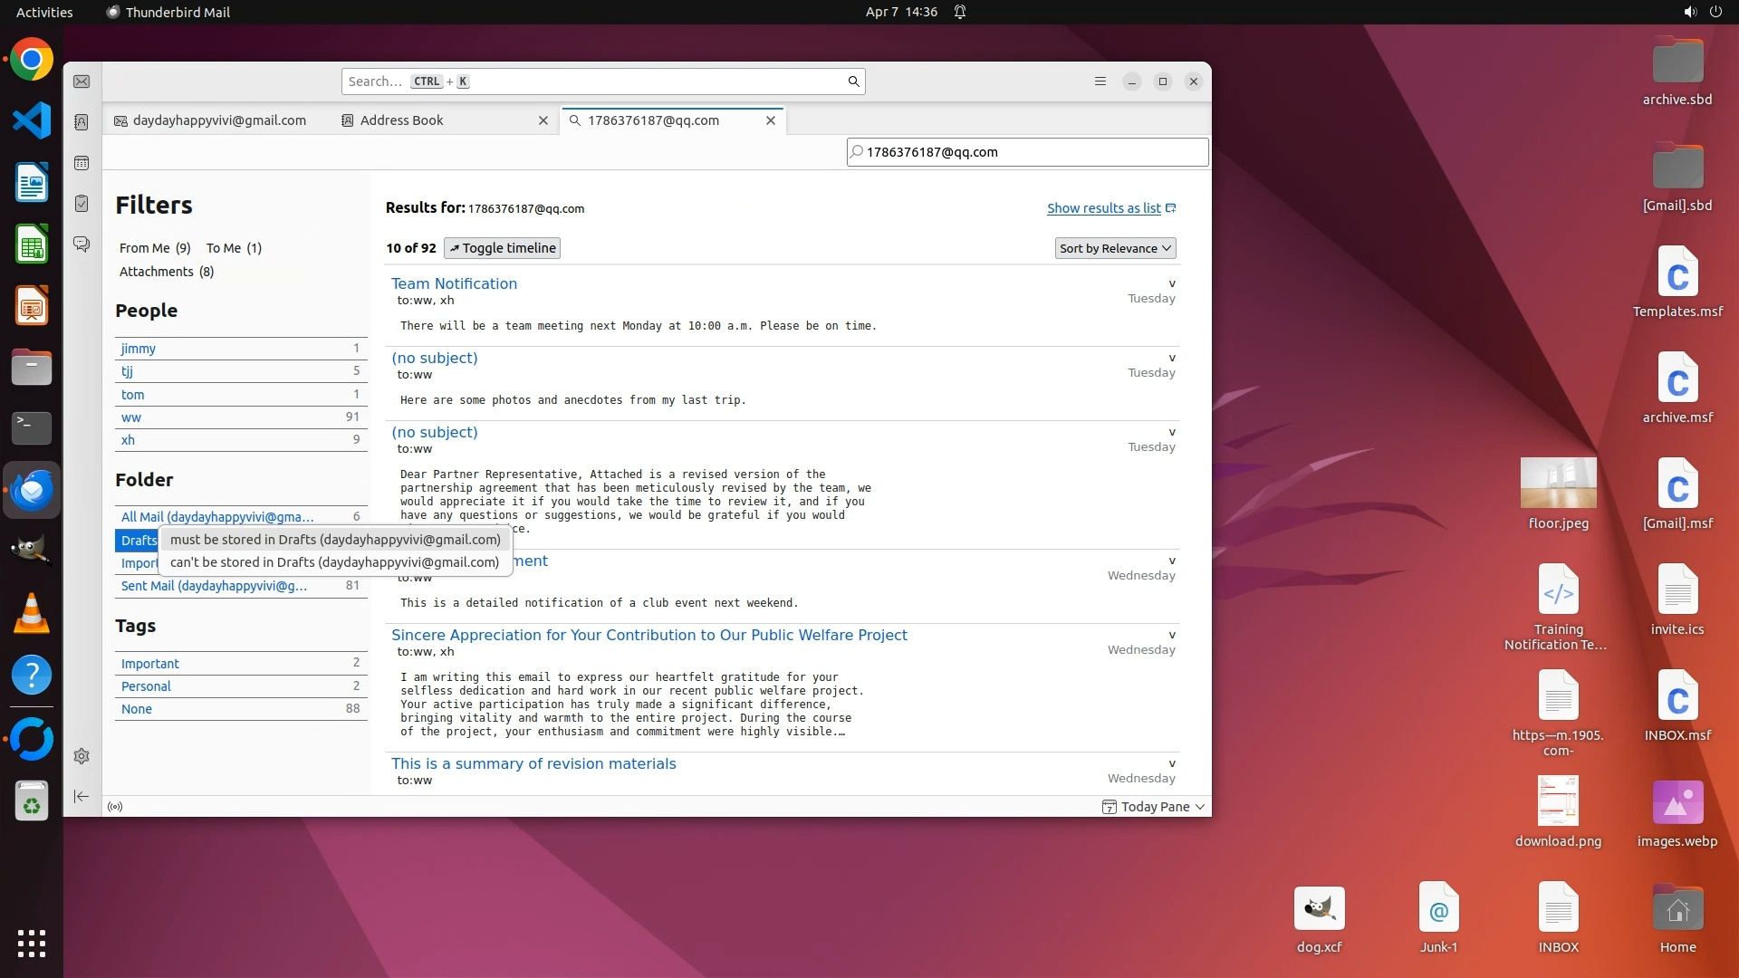Open the Sort by Relevance dropdown
The height and width of the screenshot is (978, 1739).
pyautogui.click(x=1115, y=248)
